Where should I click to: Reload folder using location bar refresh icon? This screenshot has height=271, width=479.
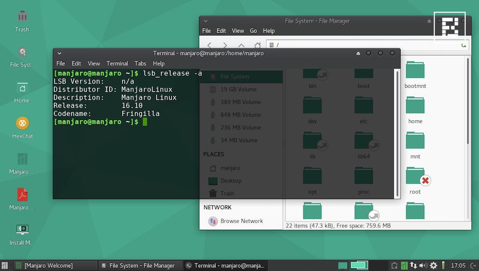(464, 46)
